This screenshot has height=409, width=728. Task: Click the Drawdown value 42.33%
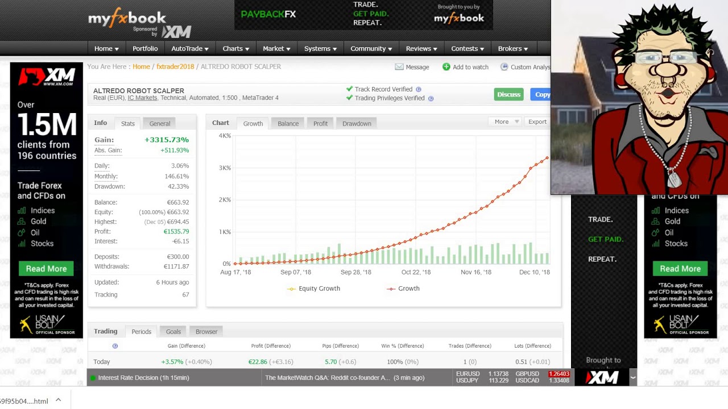179,186
